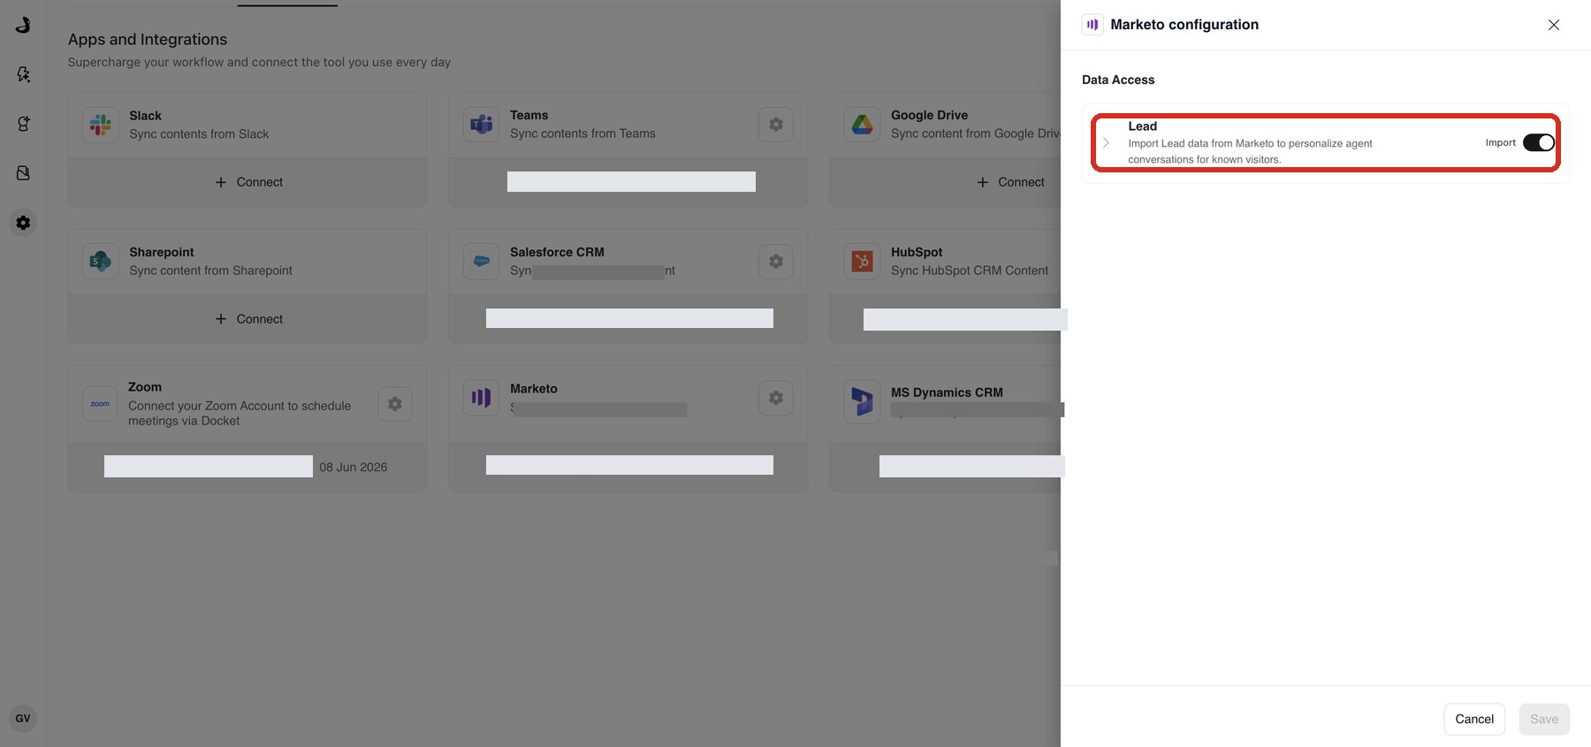Image resolution: width=1591 pixels, height=747 pixels.
Task: Toggle the Lead Import switch off
Action: [1538, 142]
